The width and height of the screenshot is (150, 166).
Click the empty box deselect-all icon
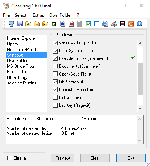click(97, 24)
